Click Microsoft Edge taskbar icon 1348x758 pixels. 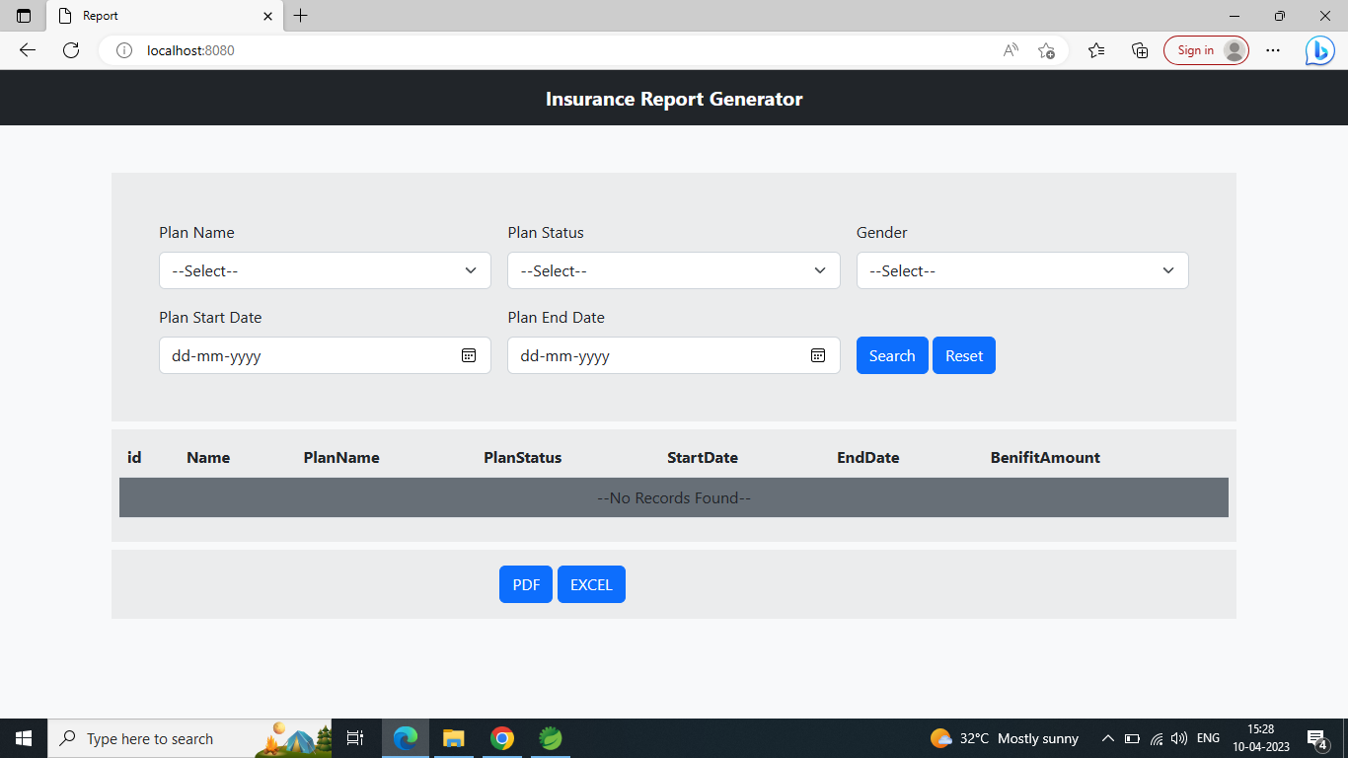[406, 738]
